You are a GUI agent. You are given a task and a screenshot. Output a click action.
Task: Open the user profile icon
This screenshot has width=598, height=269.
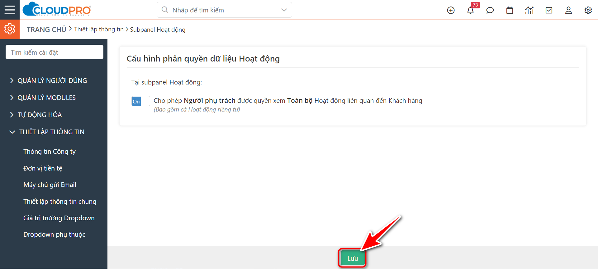(568, 10)
